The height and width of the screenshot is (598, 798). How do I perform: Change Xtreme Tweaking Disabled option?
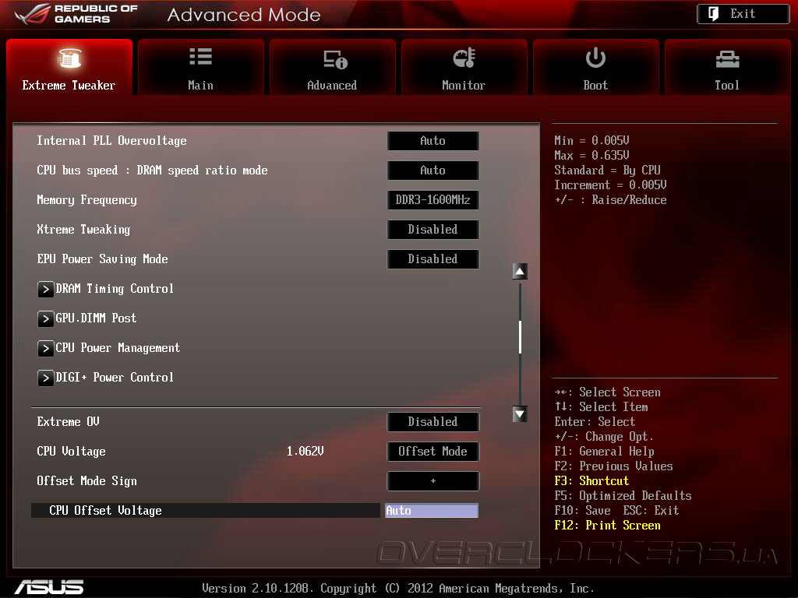433,230
